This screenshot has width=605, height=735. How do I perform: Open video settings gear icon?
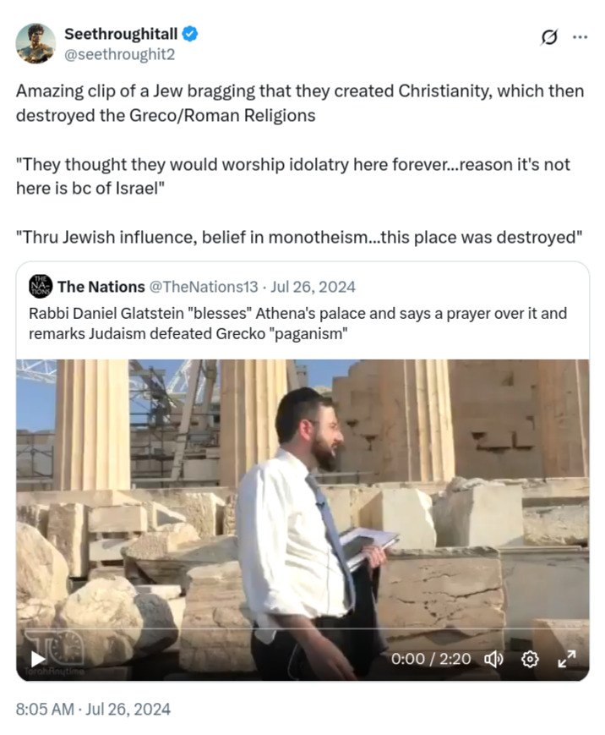click(530, 659)
